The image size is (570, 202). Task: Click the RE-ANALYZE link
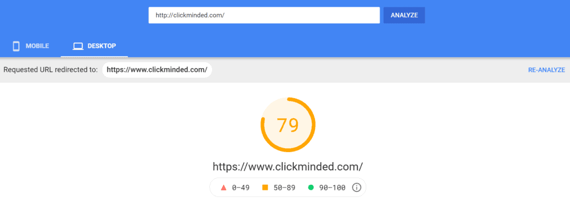pyautogui.click(x=547, y=70)
